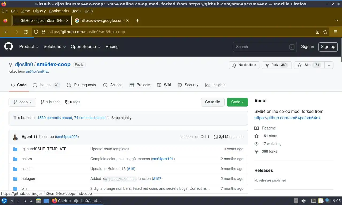
Task: Close the GitHub tab
Action: pos(67,21)
